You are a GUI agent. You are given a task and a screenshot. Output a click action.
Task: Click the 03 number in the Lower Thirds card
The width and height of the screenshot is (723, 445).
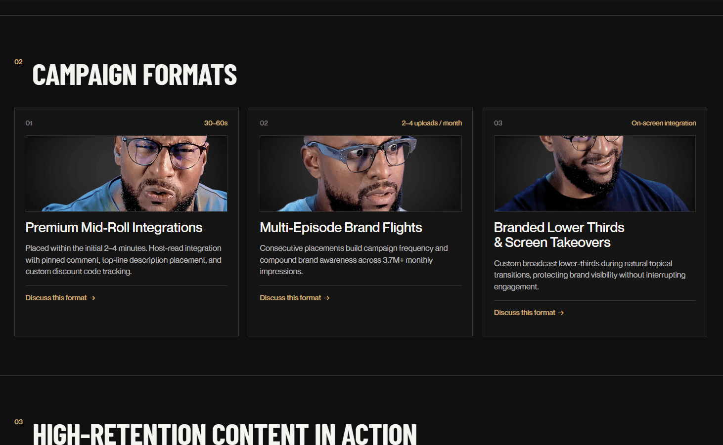click(x=498, y=123)
